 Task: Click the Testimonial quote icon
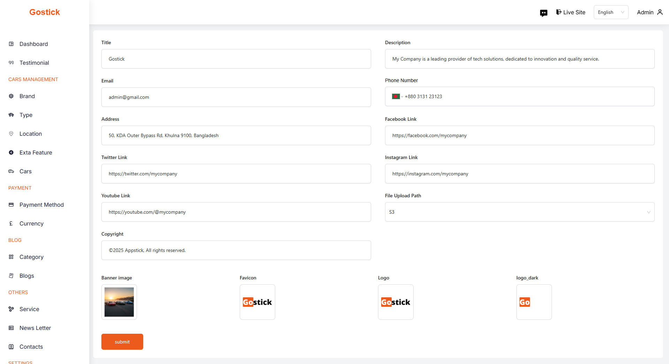coord(11,63)
